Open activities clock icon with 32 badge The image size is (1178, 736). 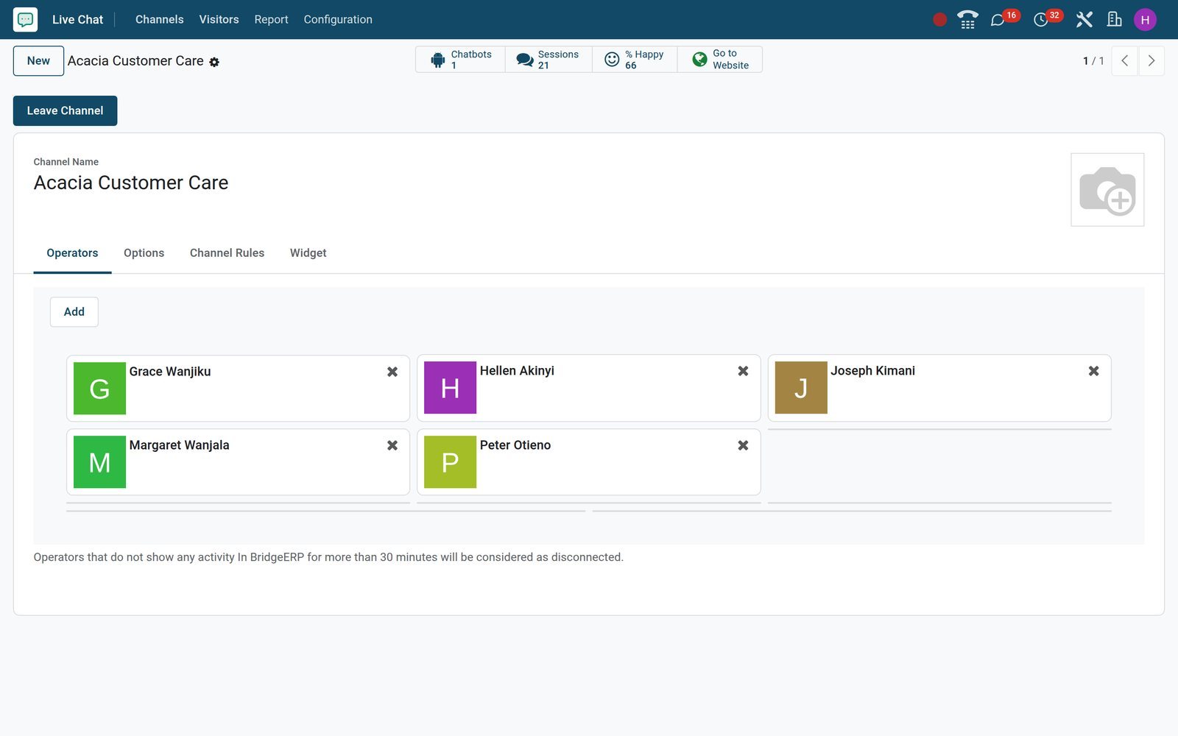(x=1048, y=19)
